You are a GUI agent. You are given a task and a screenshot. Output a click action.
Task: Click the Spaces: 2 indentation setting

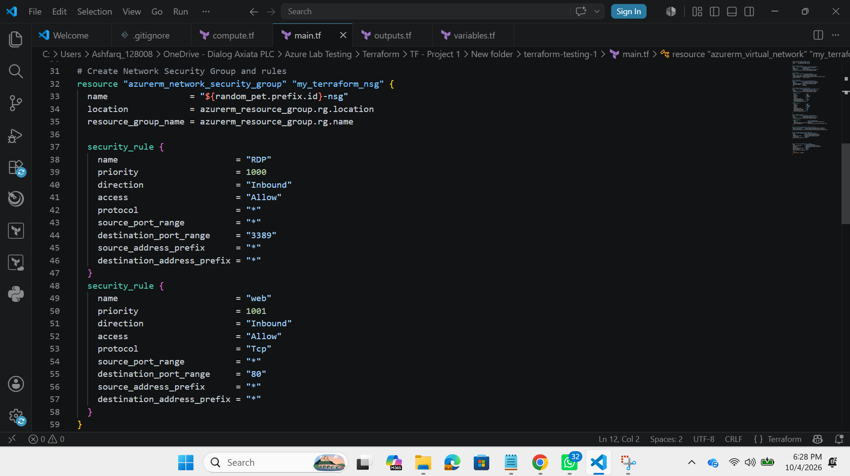click(x=666, y=439)
